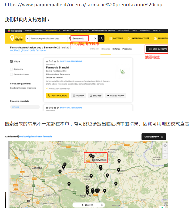The width and height of the screenshot is (195, 215).
Task: Open SIVIAGGIA in top bar
Action: [145, 31]
